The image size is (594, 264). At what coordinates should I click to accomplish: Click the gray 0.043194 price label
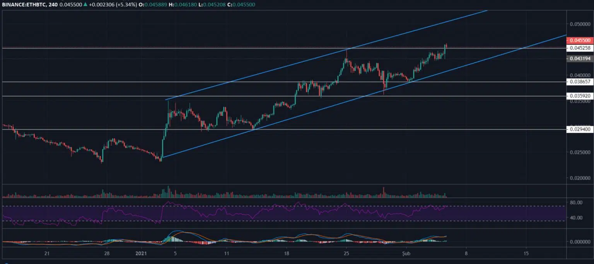click(579, 59)
